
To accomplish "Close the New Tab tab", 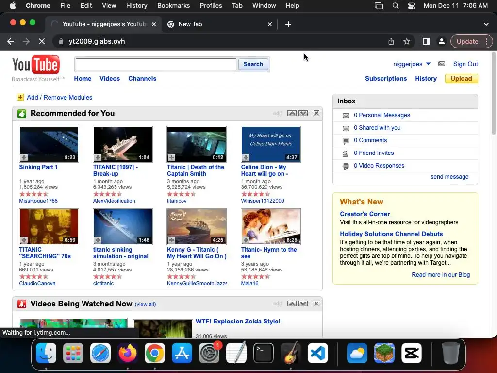I will tap(270, 24).
